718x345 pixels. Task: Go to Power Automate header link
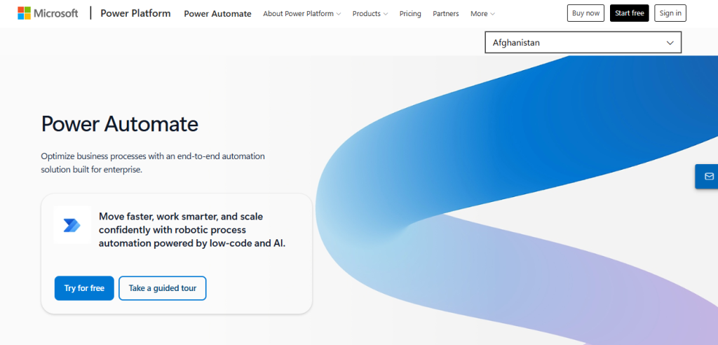click(217, 14)
